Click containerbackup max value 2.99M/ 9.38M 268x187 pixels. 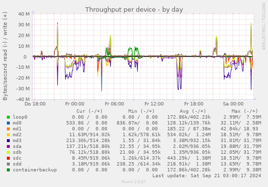pos(242,170)
